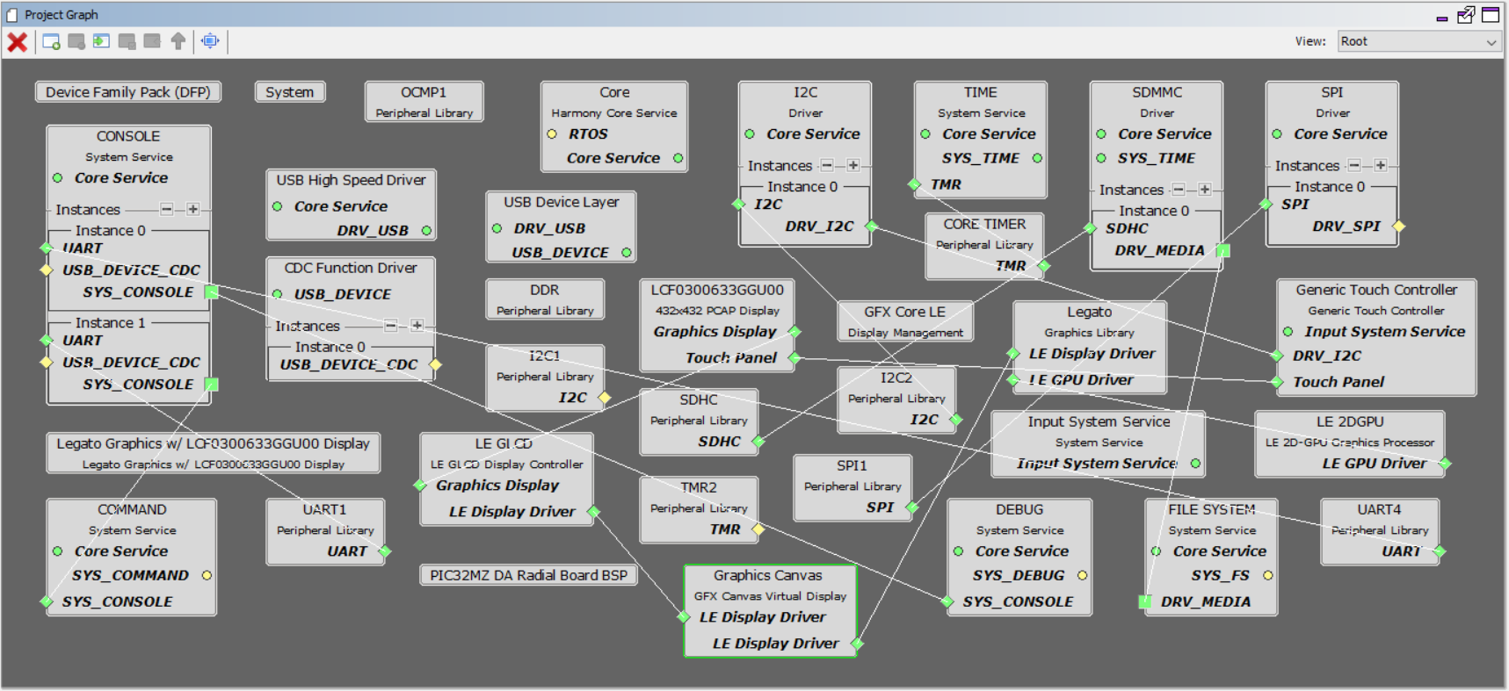
Task: Click DRV_USB output circle on USB High Speed Driver
Action: coord(426,231)
